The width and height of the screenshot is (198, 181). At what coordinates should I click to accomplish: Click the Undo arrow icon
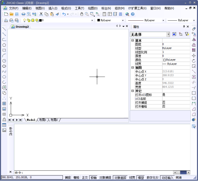[64, 14]
